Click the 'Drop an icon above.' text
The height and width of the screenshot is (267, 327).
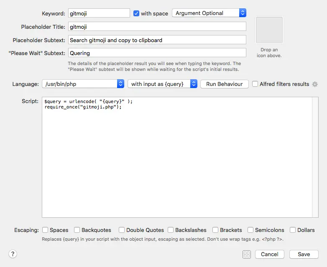pyautogui.click(x=269, y=53)
